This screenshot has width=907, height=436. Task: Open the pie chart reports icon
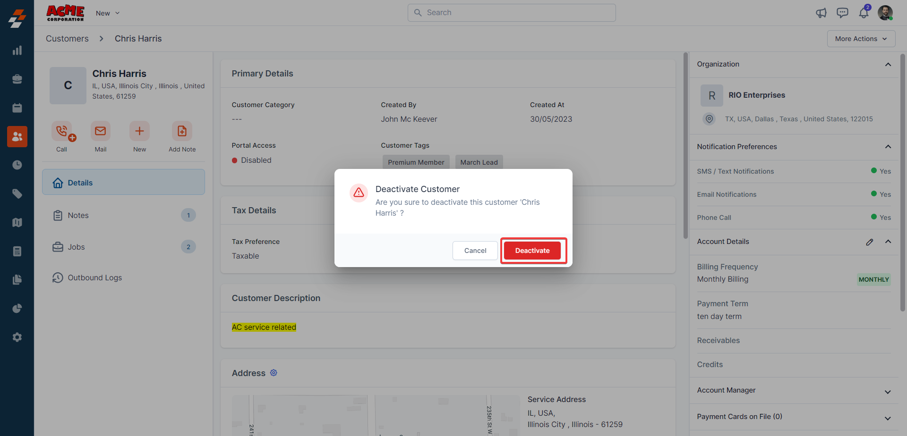pyautogui.click(x=17, y=309)
